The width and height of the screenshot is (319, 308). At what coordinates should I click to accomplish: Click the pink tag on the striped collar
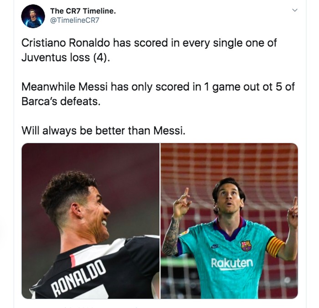[x=72, y=261]
